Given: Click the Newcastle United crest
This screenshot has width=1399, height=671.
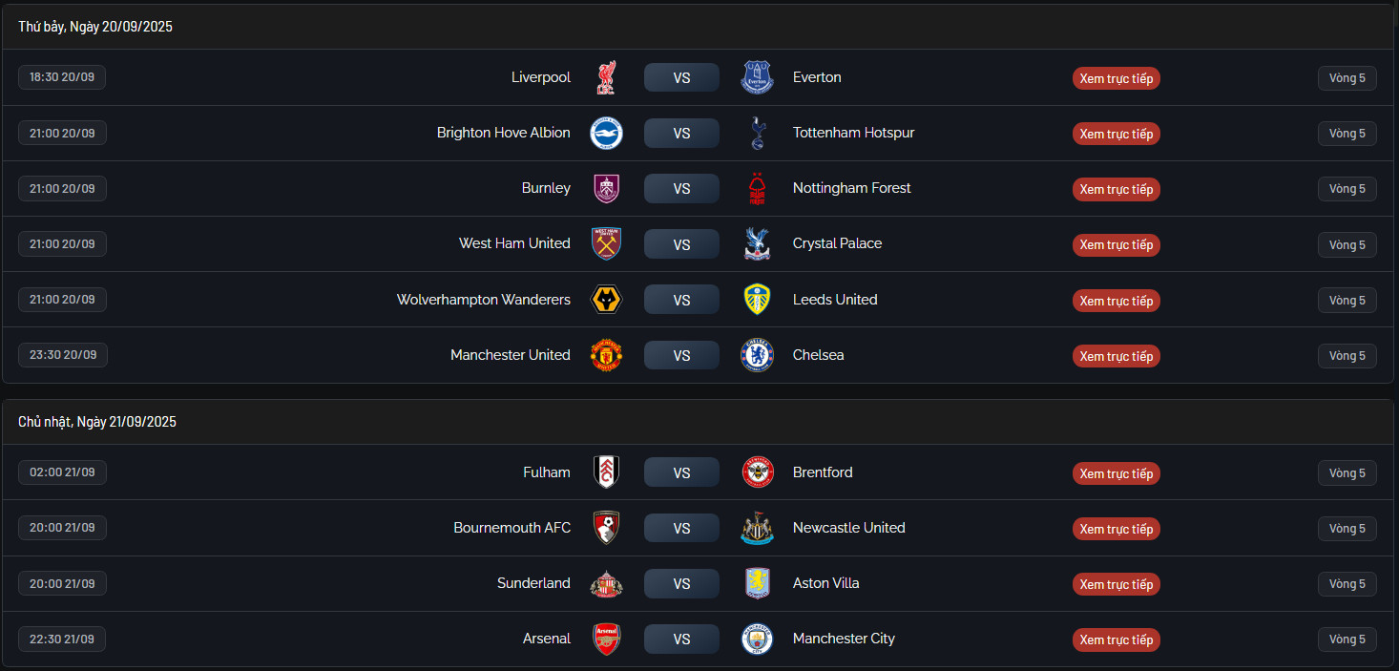Looking at the screenshot, I should click(x=757, y=528).
